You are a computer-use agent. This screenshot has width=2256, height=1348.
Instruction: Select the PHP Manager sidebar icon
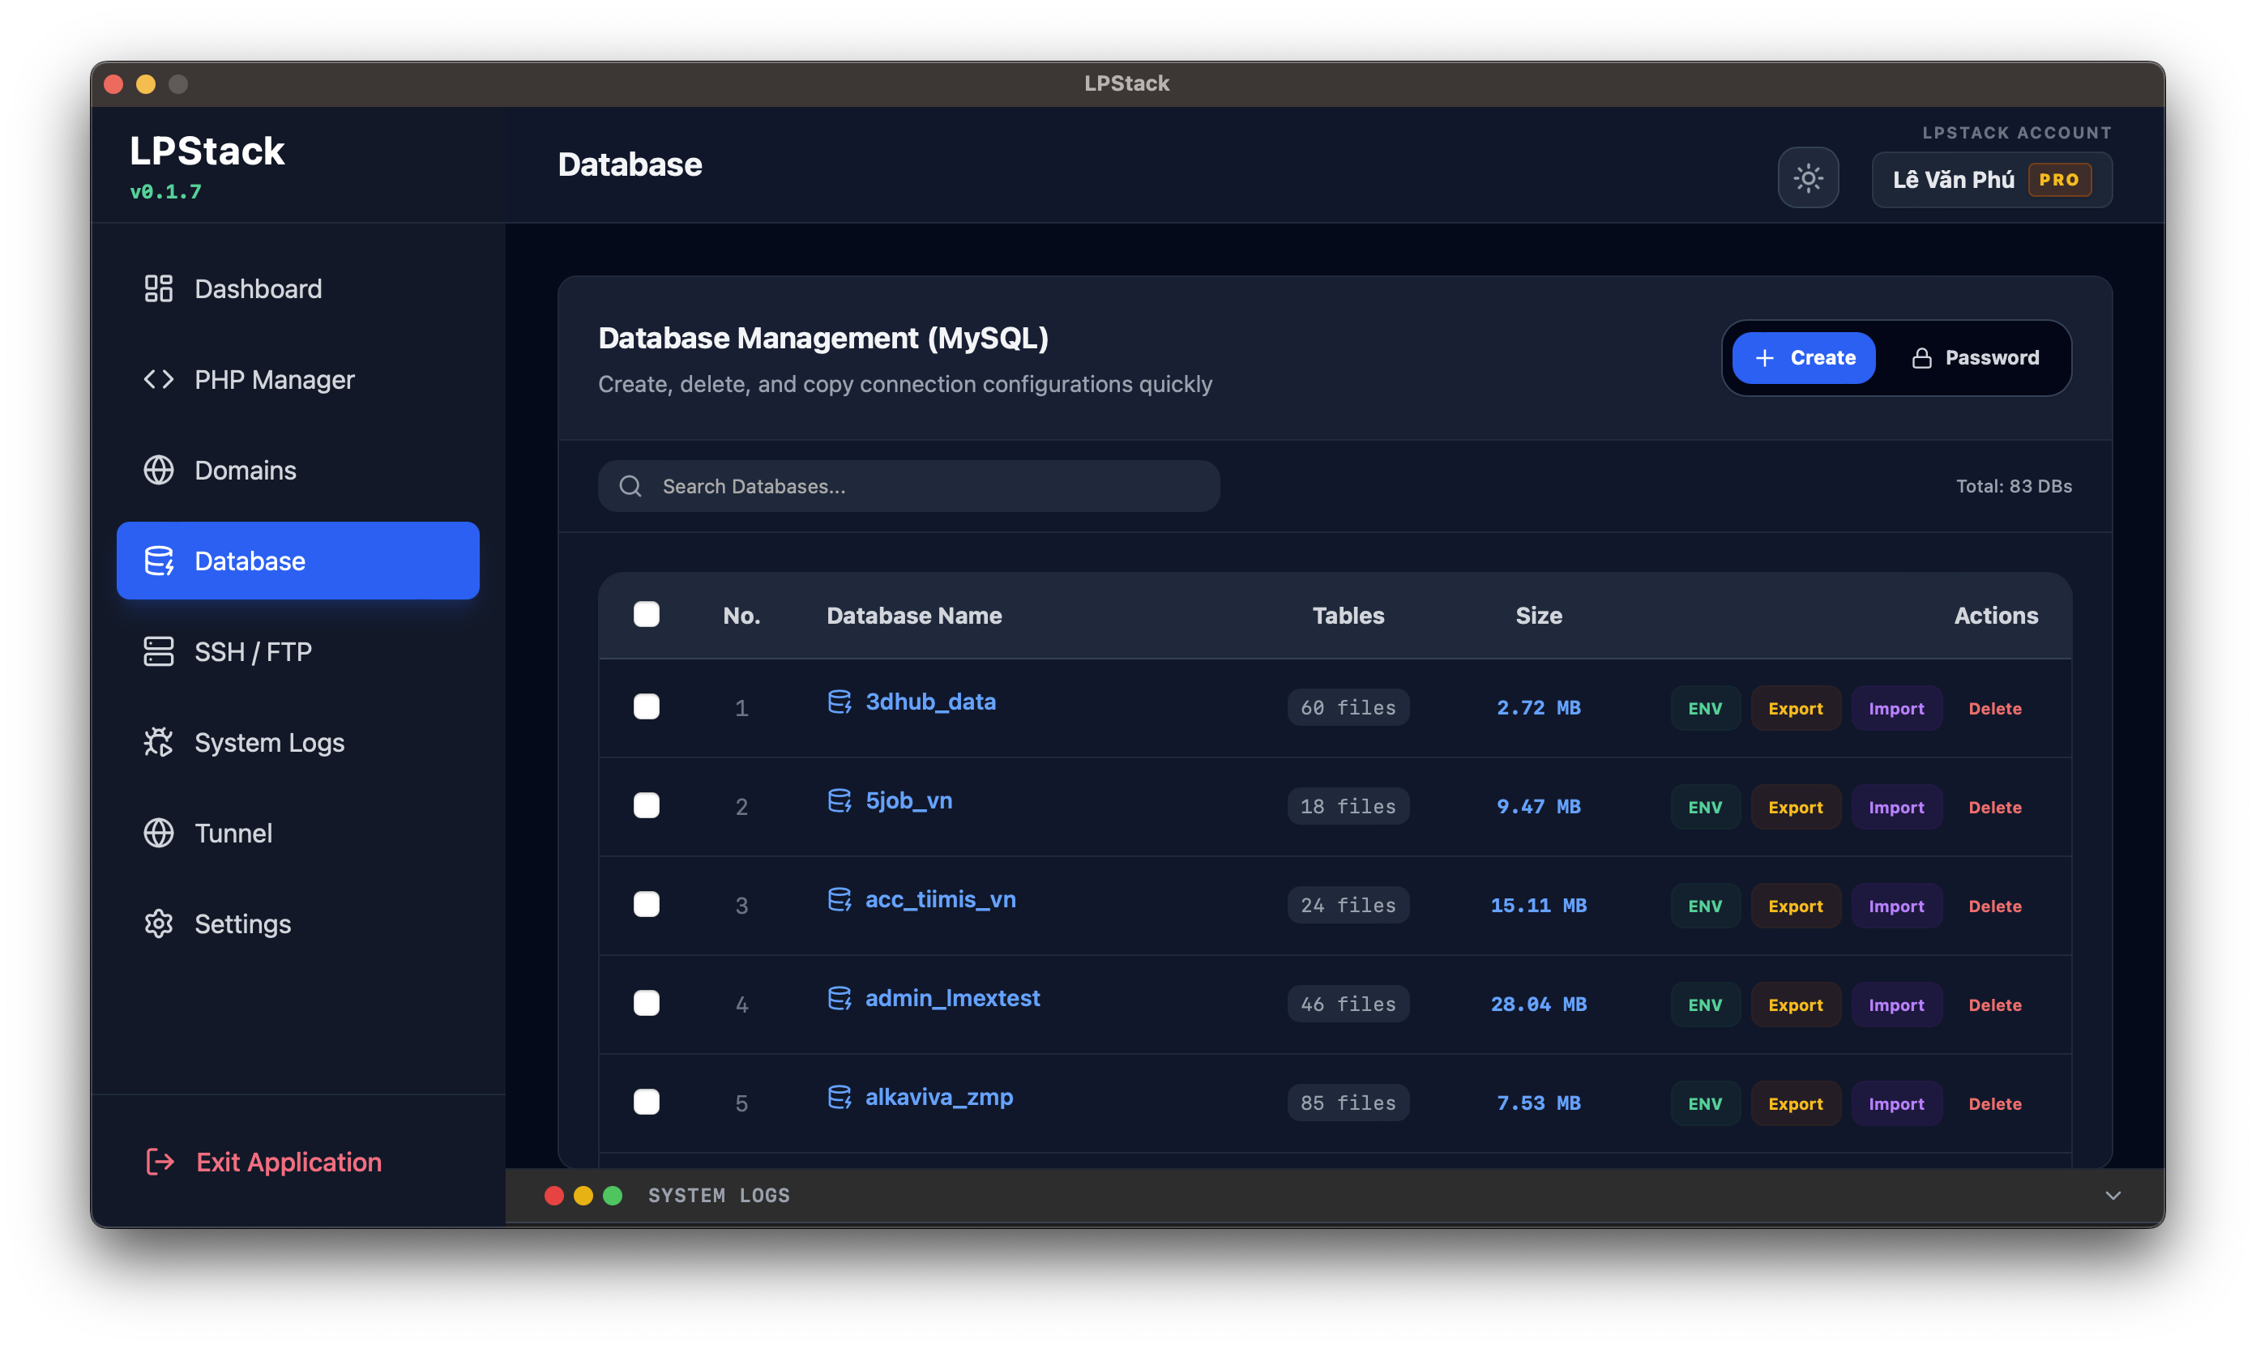coord(158,379)
